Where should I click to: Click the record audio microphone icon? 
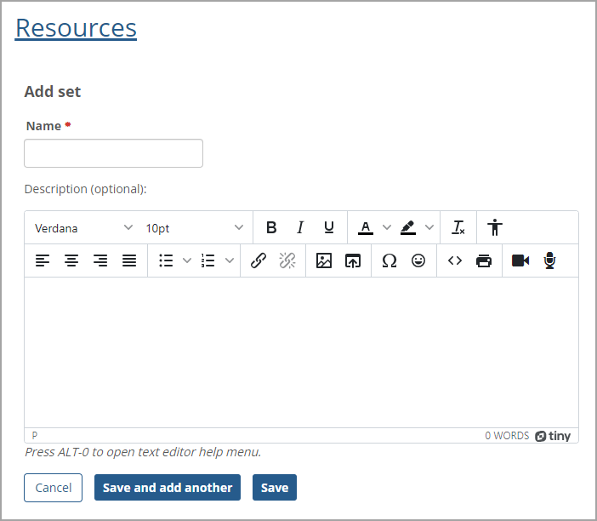(x=549, y=261)
